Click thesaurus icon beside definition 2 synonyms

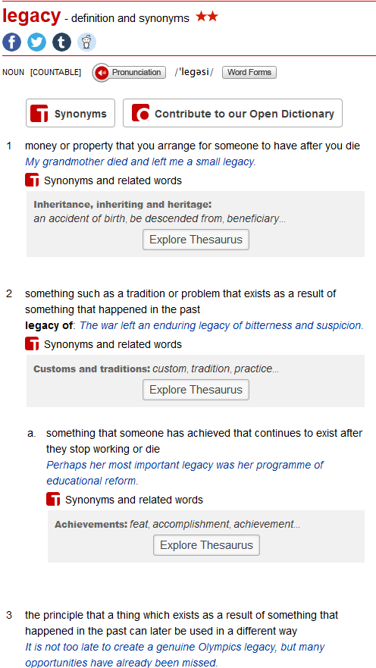click(x=32, y=343)
